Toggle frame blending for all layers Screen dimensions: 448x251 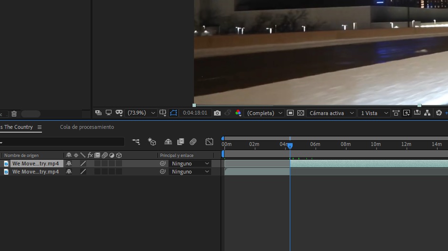(181, 142)
